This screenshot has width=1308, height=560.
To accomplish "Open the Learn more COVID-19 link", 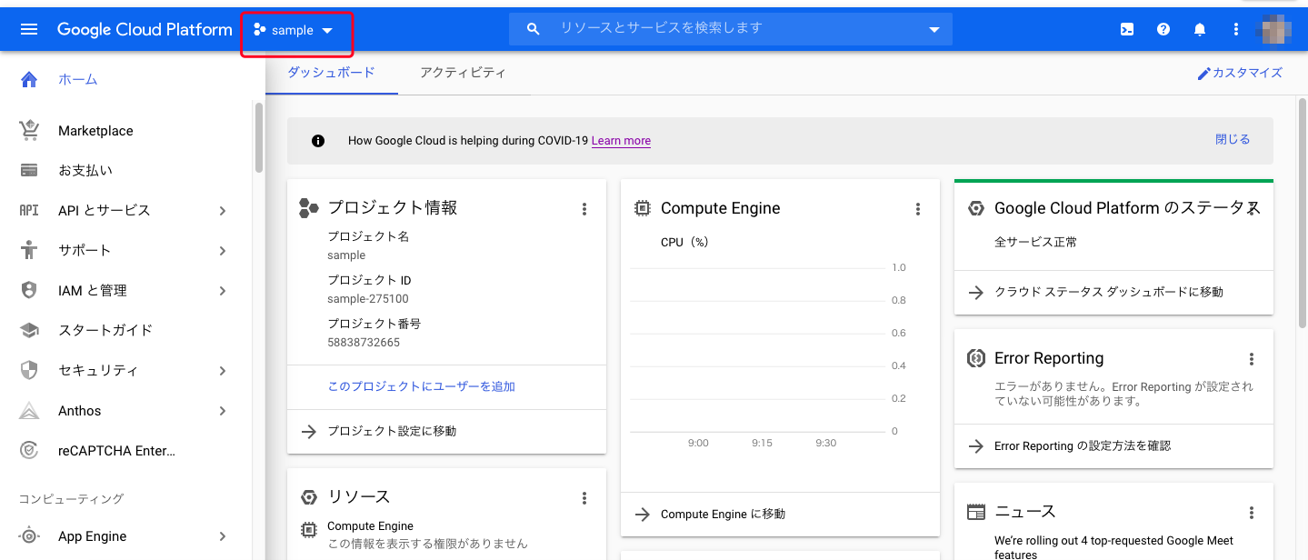I will (x=621, y=141).
